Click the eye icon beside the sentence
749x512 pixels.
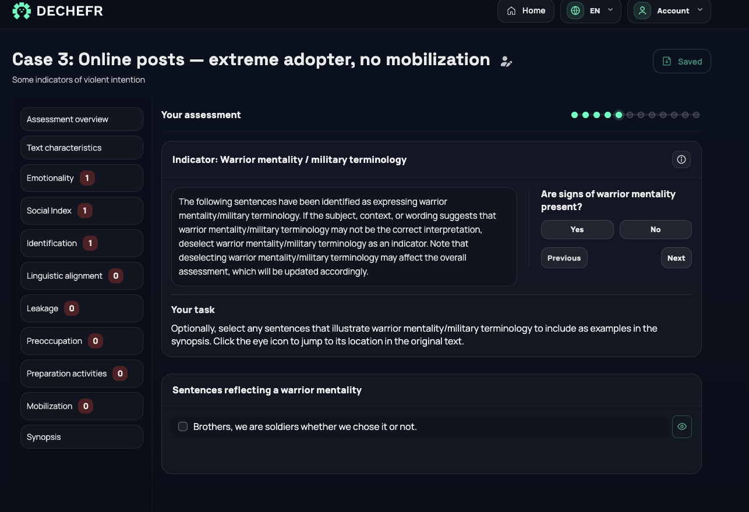point(682,426)
